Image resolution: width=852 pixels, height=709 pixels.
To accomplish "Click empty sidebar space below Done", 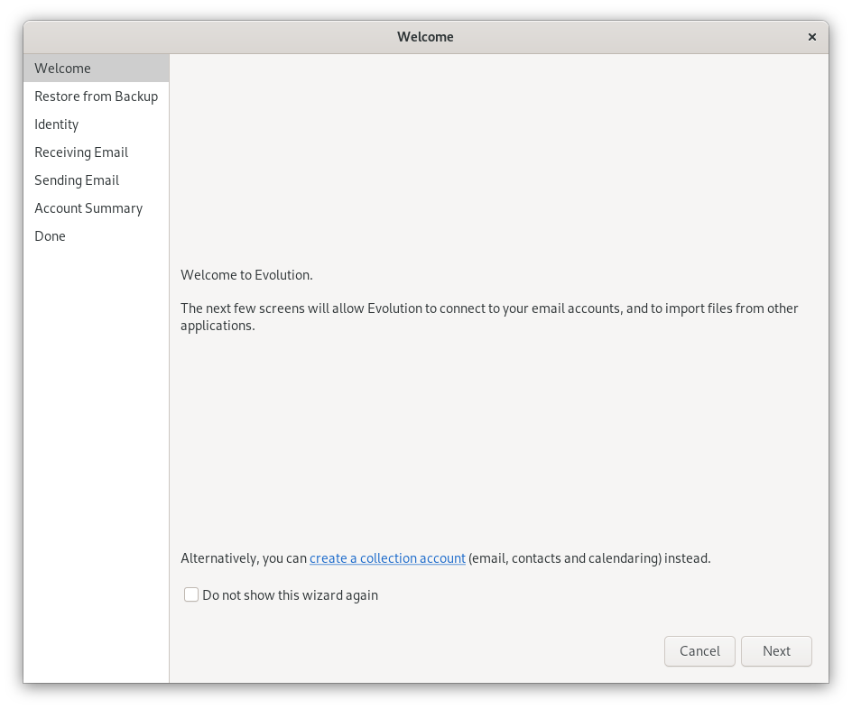I will (x=96, y=451).
